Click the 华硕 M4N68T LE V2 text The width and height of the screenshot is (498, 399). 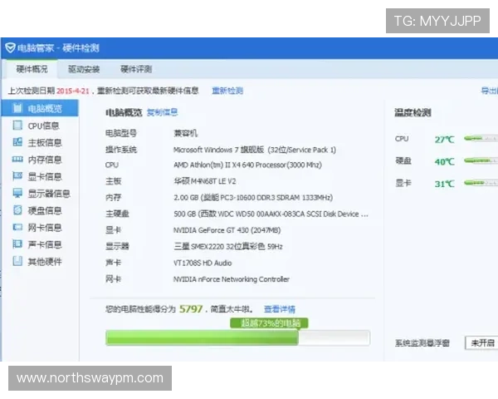[204, 181]
